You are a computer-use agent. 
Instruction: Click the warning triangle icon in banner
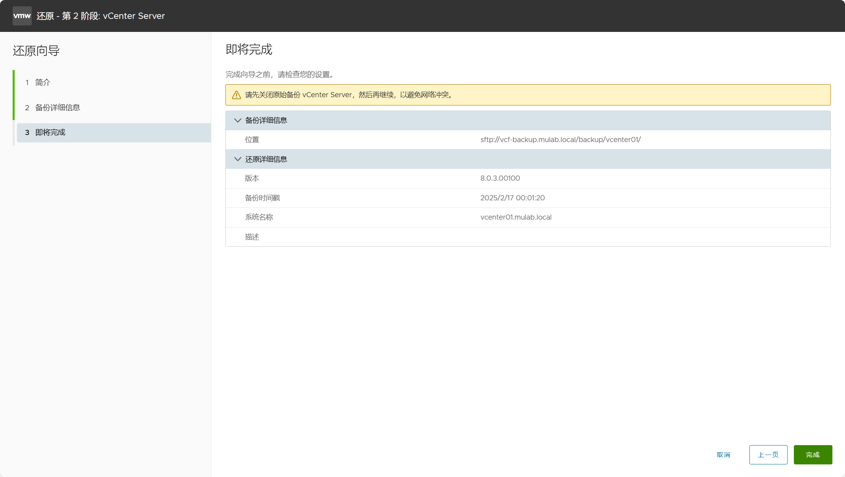click(x=236, y=95)
